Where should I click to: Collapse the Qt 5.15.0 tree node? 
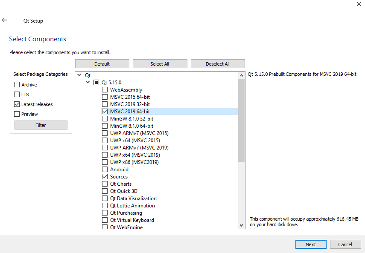coord(88,82)
